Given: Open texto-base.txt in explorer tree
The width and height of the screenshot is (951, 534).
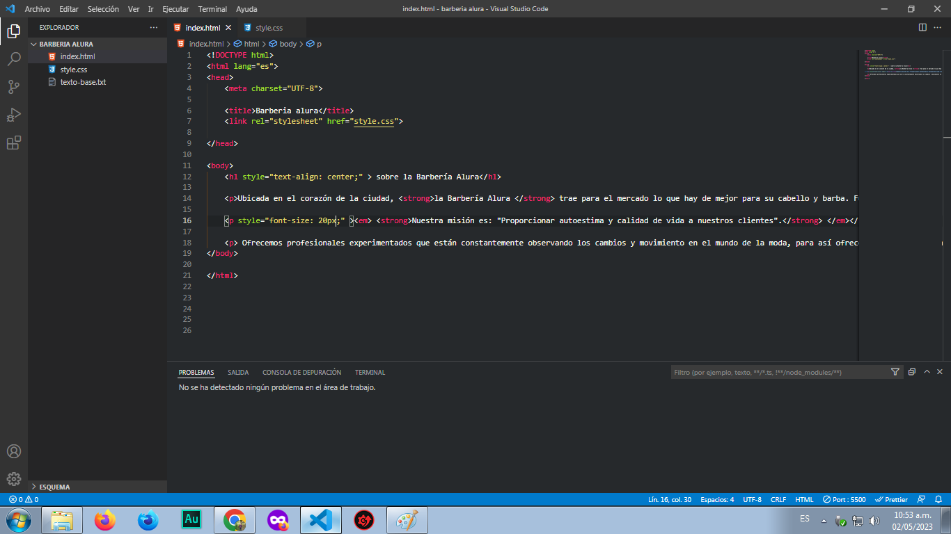Looking at the screenshot, I should click(97, 82).
